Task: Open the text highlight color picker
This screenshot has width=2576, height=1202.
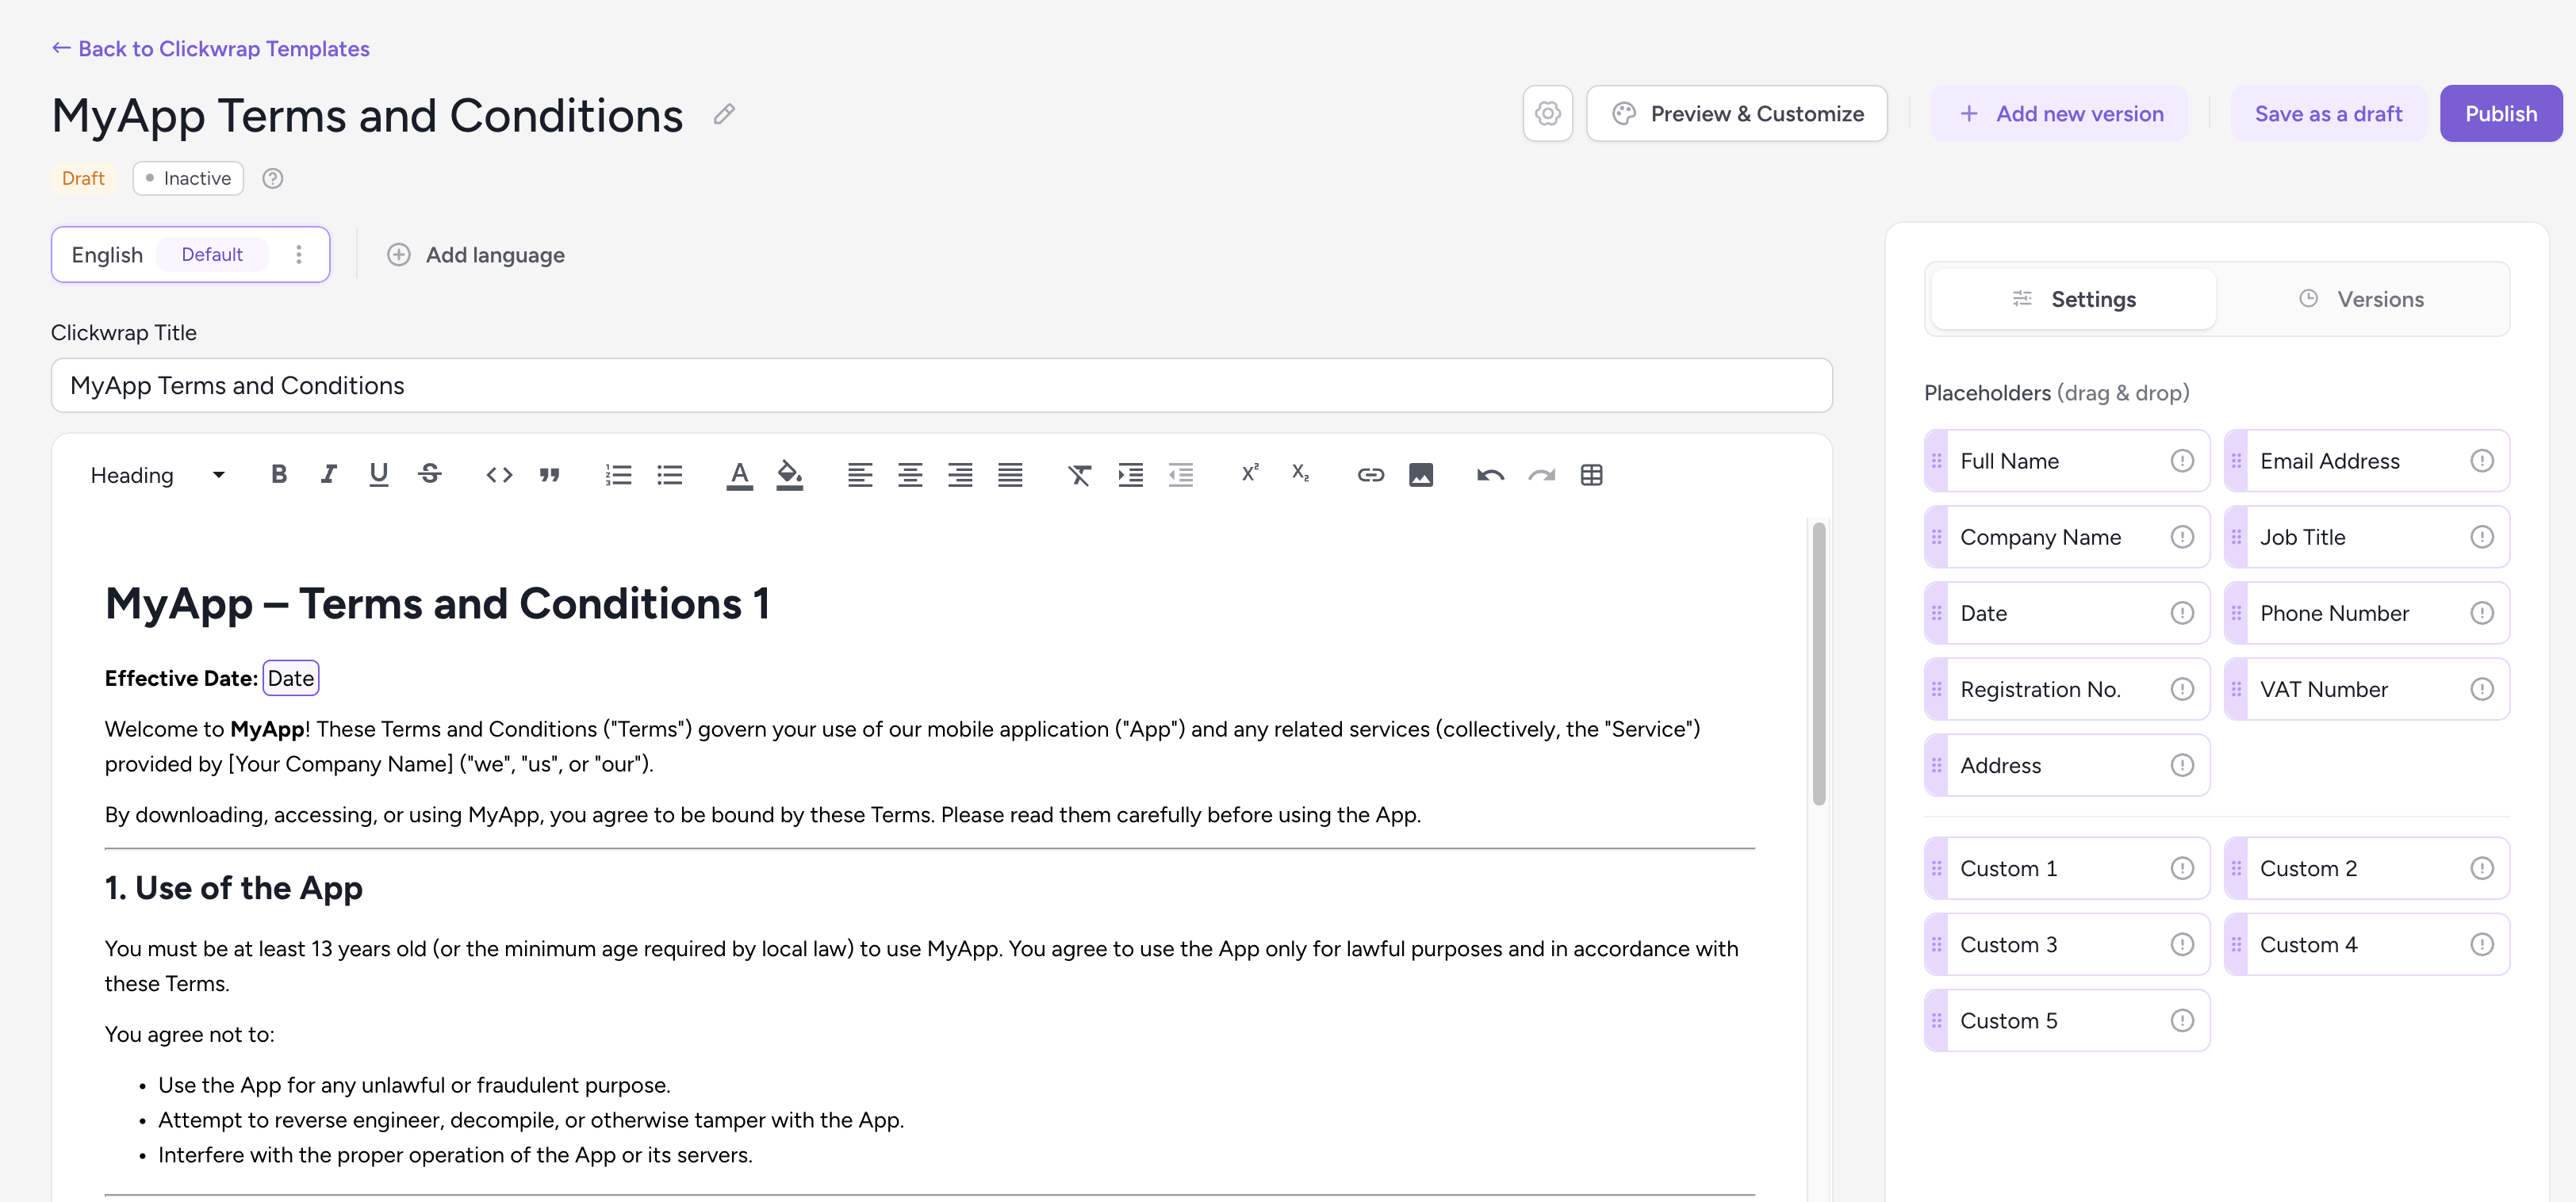Action: (x=790, y=474)
